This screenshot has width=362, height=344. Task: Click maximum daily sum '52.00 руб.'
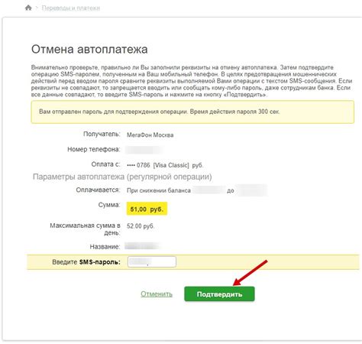pos(141,226)
